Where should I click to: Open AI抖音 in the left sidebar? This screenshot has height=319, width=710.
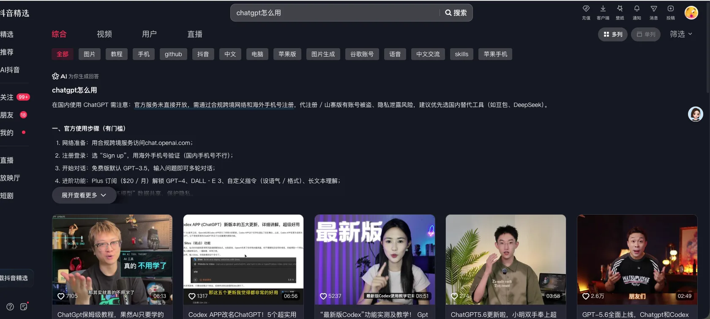(10, 70)
